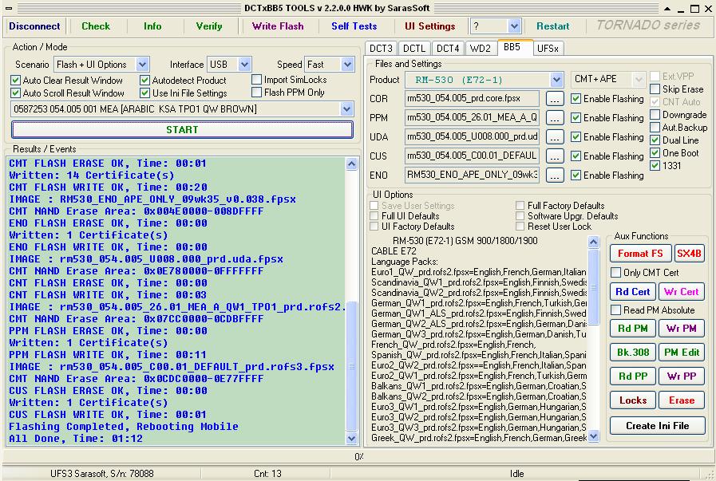Click Disconnect in the toolbar

click(x=34, y=26)
